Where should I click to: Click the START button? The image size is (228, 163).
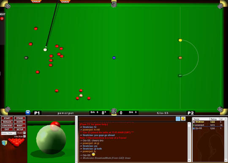(7, 118)
